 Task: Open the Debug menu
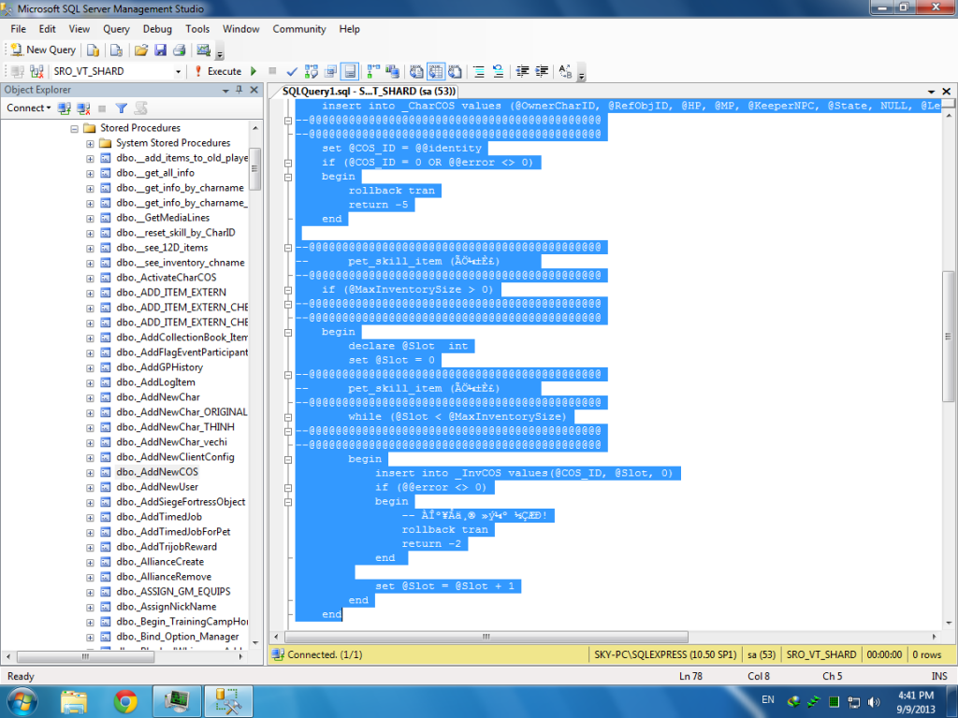157,29
